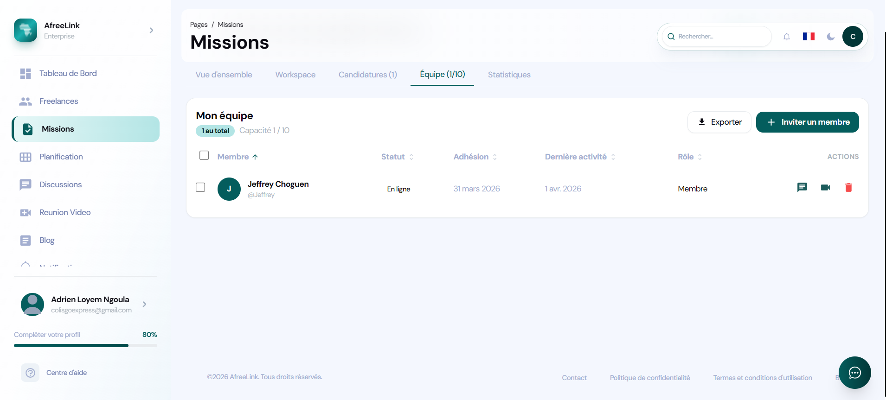Click the AfreeLink logo icon
The height and width of the screenshot is (400, 886).
[26, 30]
